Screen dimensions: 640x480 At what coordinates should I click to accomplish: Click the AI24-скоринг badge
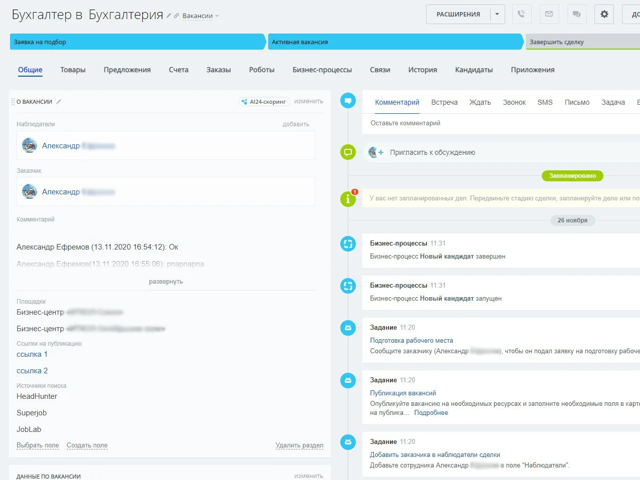[x=264, y=102]
